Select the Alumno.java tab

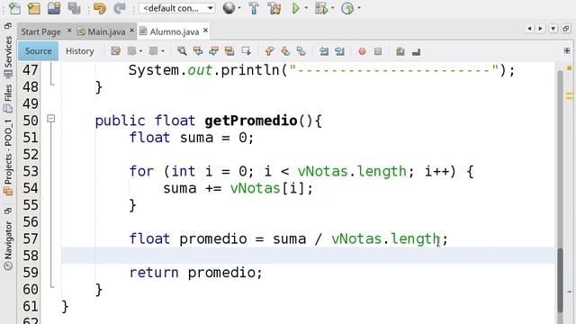[174, 32]
